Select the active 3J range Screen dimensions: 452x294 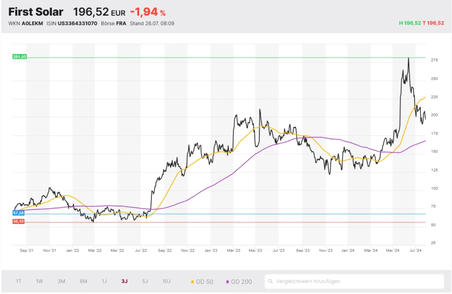point(124,281)
